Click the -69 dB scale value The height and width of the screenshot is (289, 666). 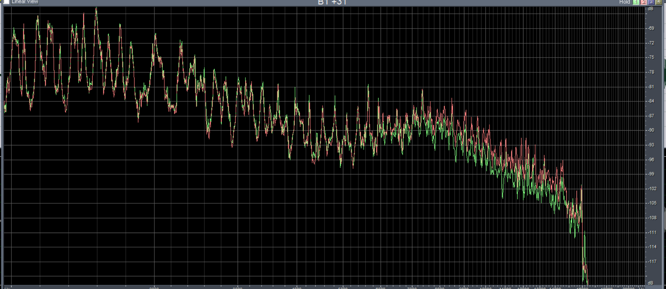tap(651, 28)
